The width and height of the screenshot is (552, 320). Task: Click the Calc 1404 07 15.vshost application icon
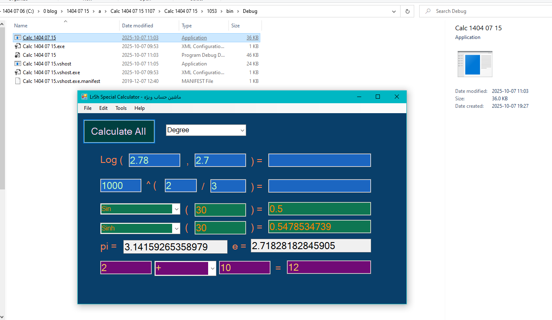point(18,64)
